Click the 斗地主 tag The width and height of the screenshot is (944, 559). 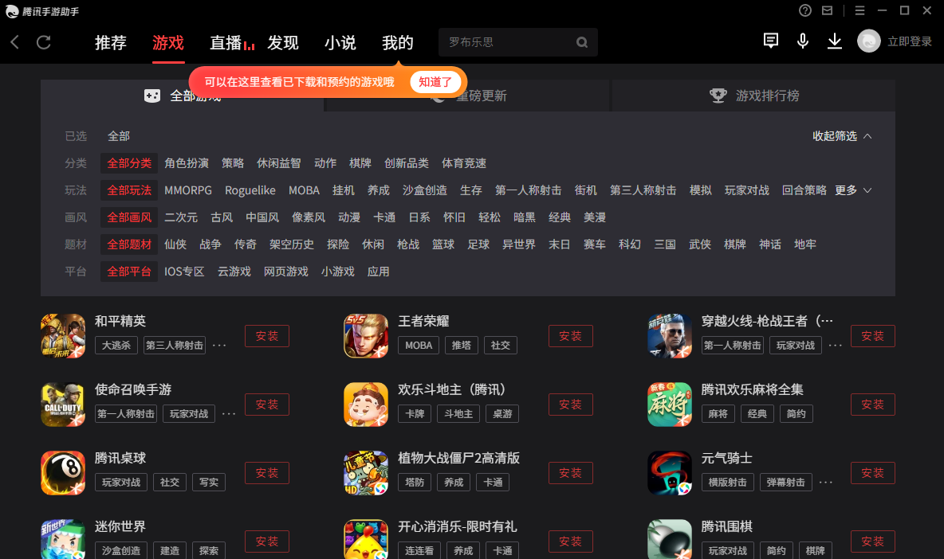(x=458, y=413)
